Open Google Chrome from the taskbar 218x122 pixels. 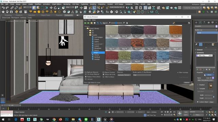click(x=54, y=119)
